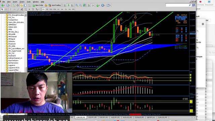The width and height of the screenshot is (215, 121).
Task: Toggle the Data Window icon
Action: (x=17, y=5)
